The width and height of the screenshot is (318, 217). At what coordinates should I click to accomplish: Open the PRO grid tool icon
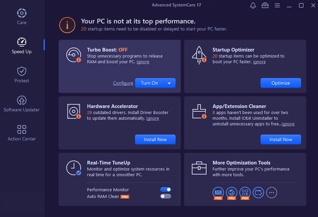[x=245, y=193]
